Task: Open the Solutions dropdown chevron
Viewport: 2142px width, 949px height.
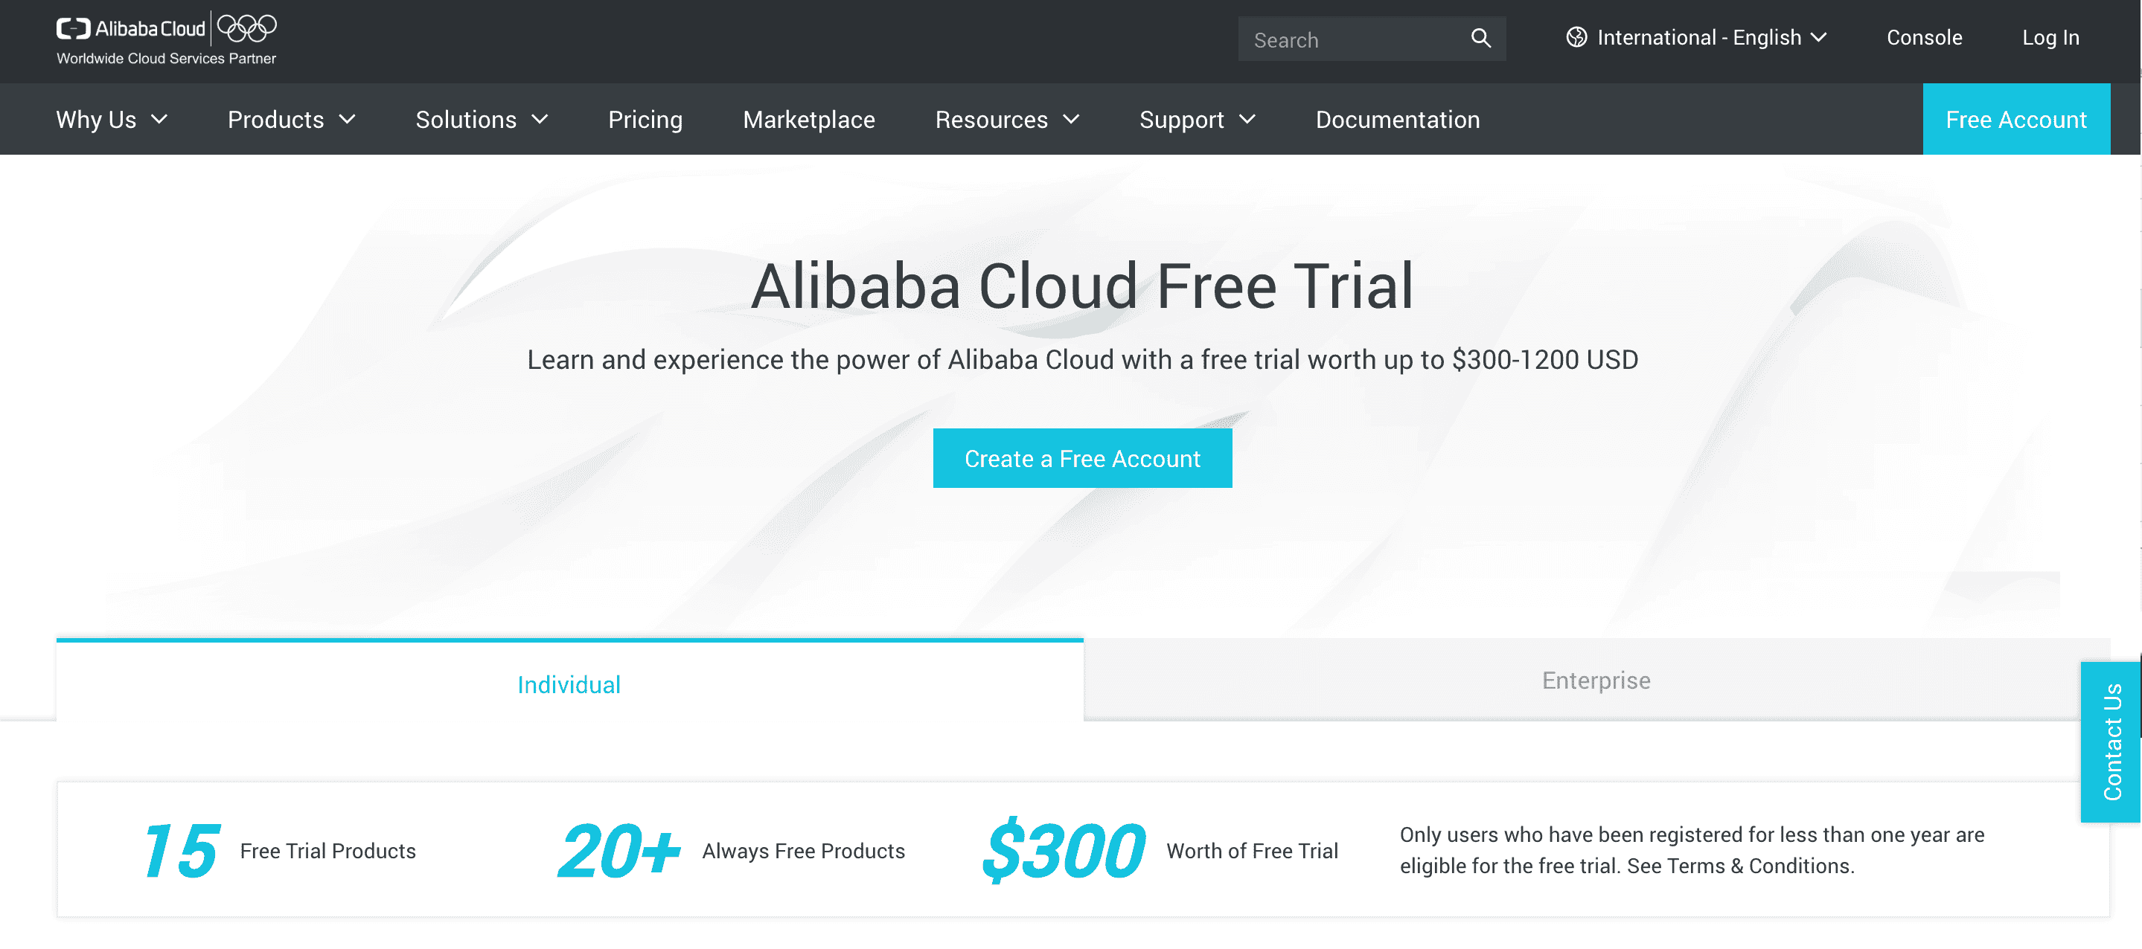Action: (540, 120)
